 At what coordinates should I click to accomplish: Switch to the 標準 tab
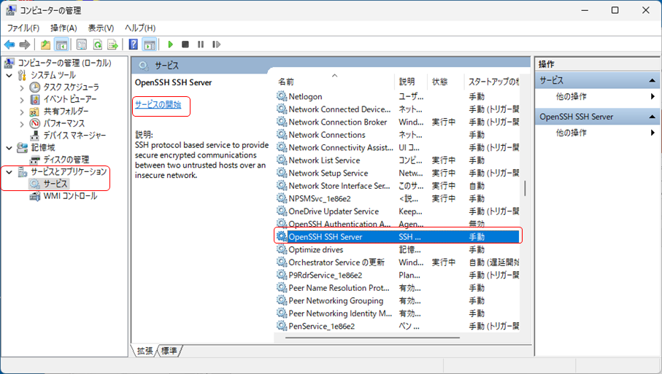coord(169,351)
